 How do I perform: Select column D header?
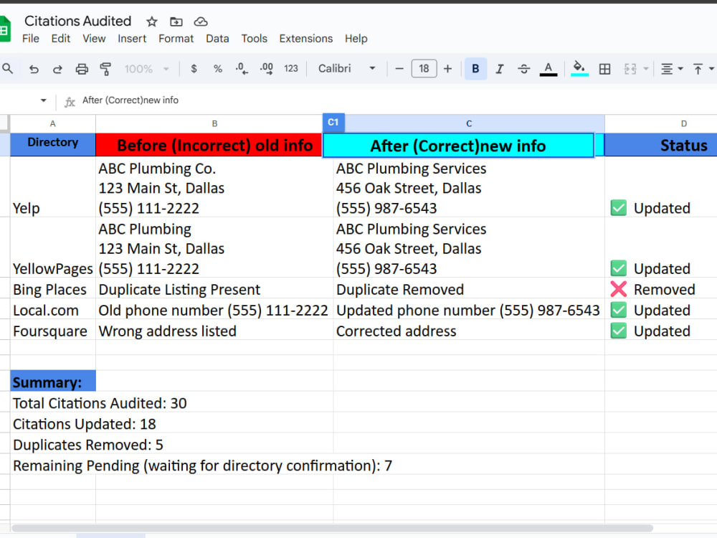(x=683, y=123)
